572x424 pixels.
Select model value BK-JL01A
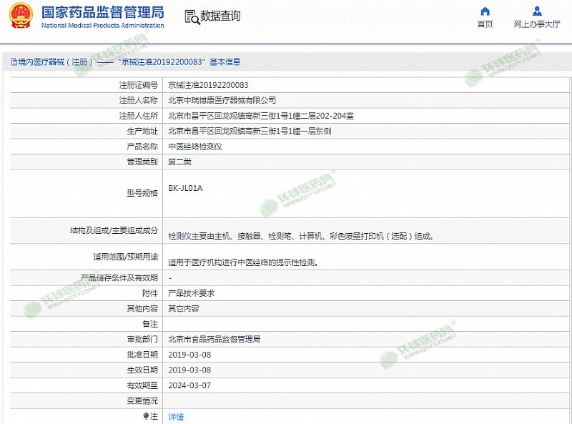(x=185, y=188)
